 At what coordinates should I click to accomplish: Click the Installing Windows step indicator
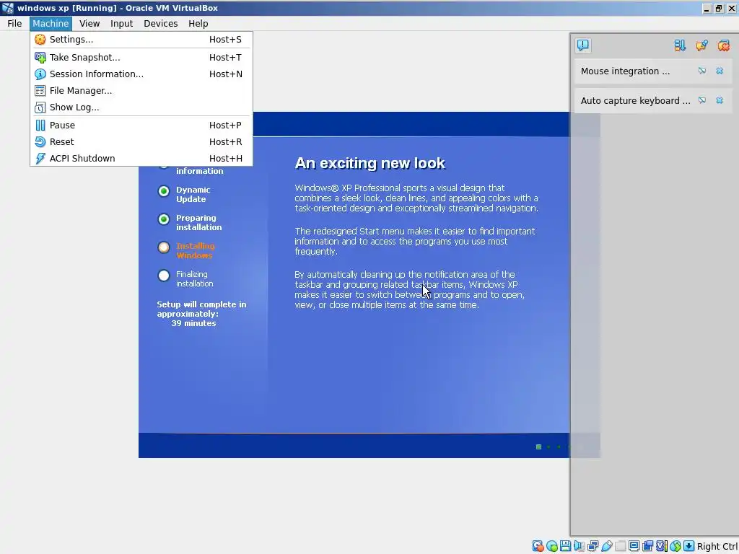click(x=164, y=247)
